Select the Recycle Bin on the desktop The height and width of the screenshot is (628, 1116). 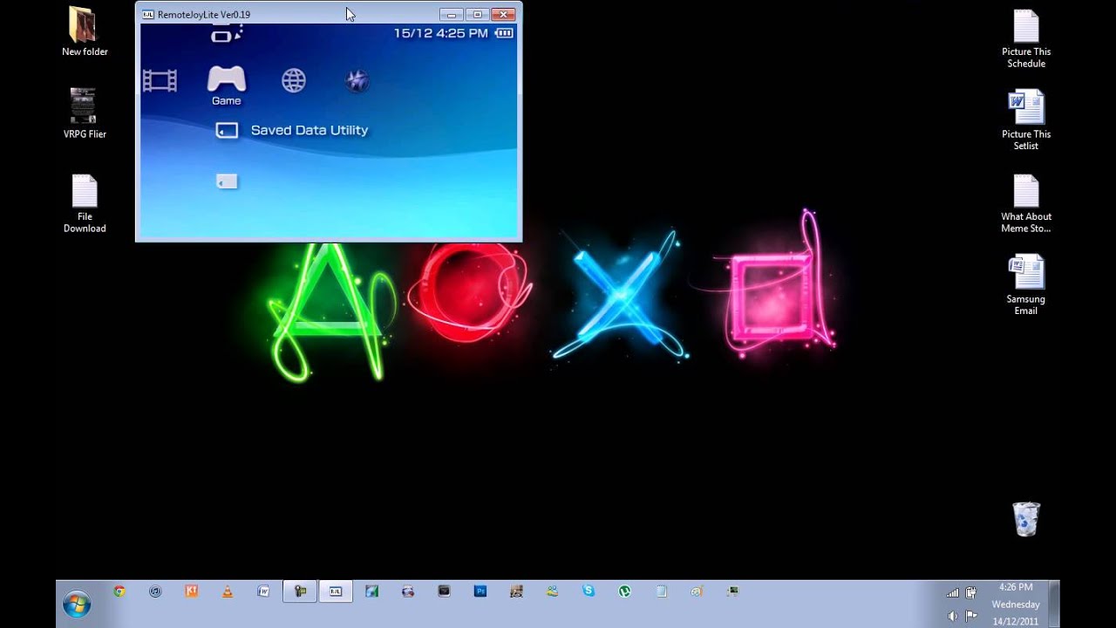tap(1026, 519)
